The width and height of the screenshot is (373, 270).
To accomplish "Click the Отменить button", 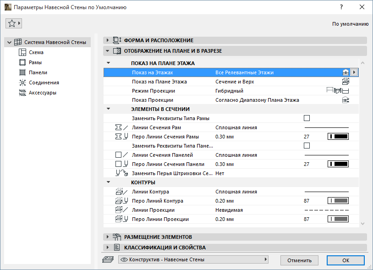I will tap(300, 260).
